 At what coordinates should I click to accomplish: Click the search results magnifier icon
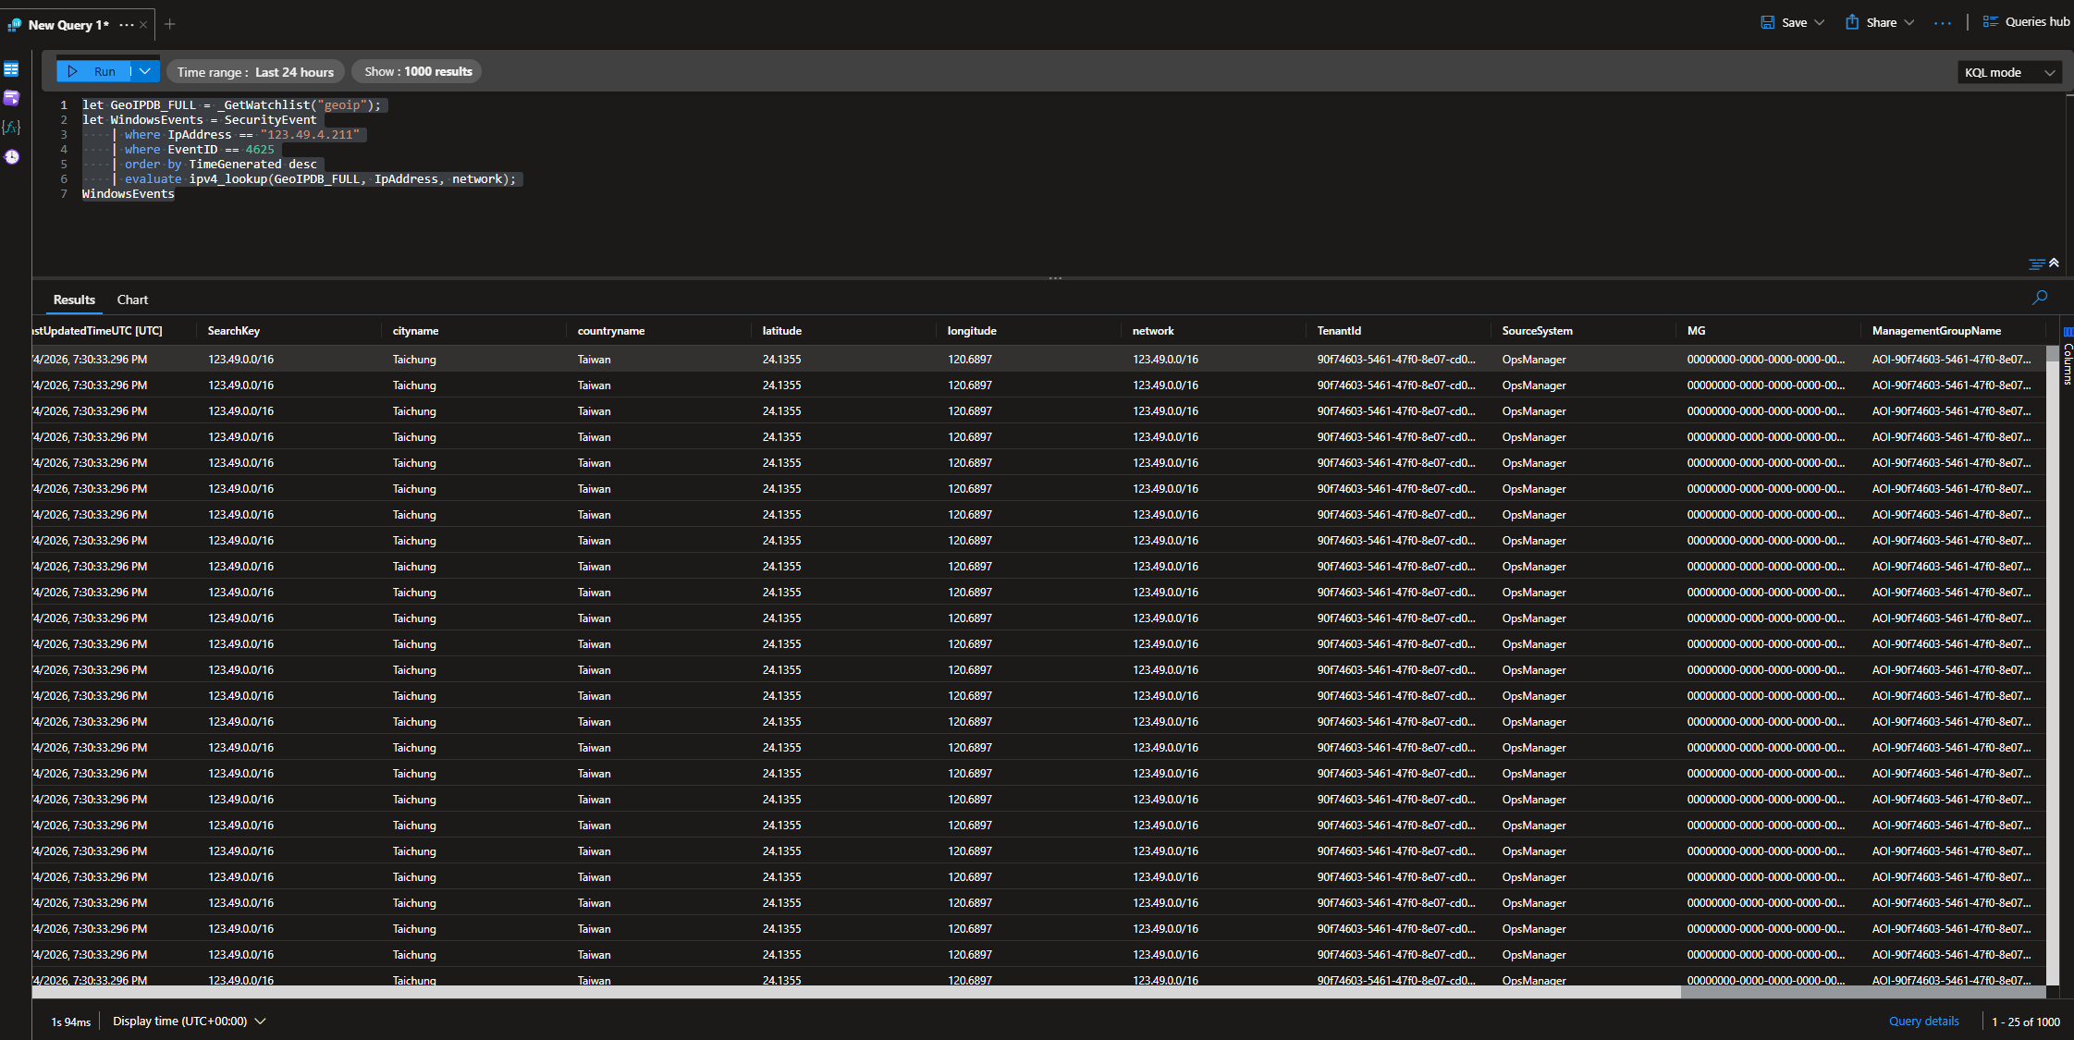point(2040,298)
